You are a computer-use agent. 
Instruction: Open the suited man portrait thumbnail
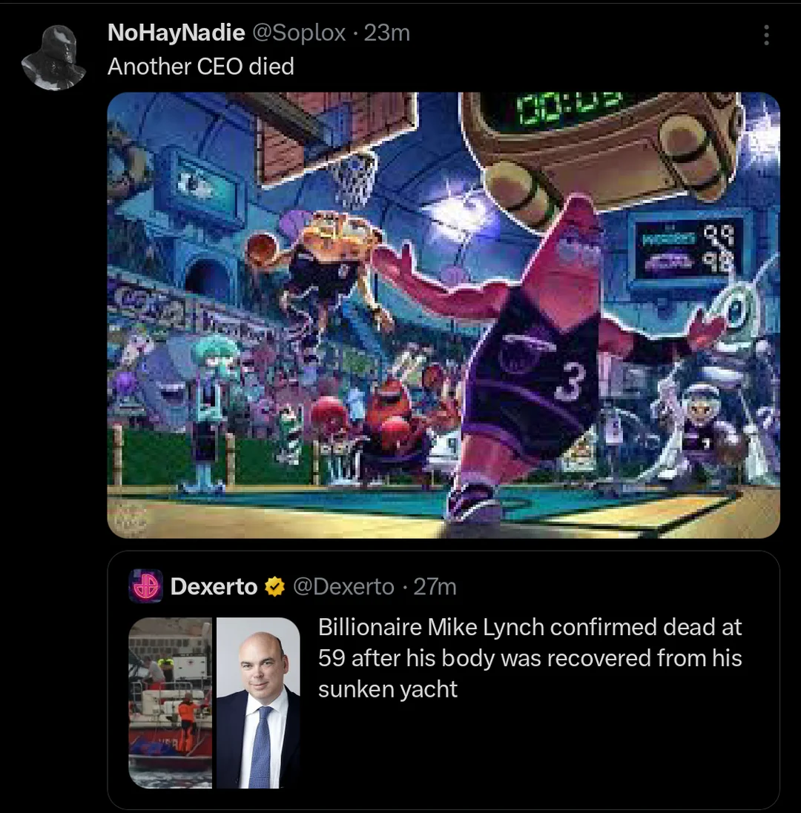tap(258, 703)
